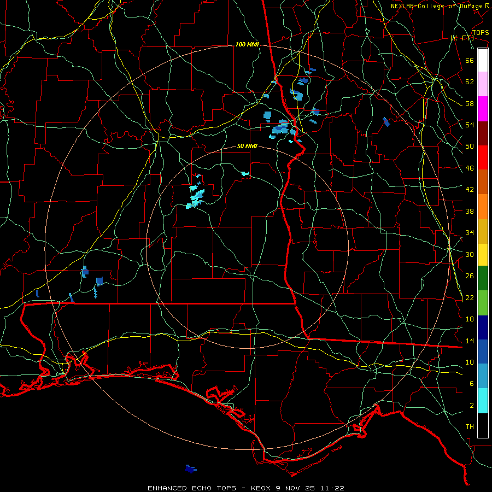Viewport: 492px width, 492px height.
Task: Select the white swatch in the legend
Action: coord(483,60)
